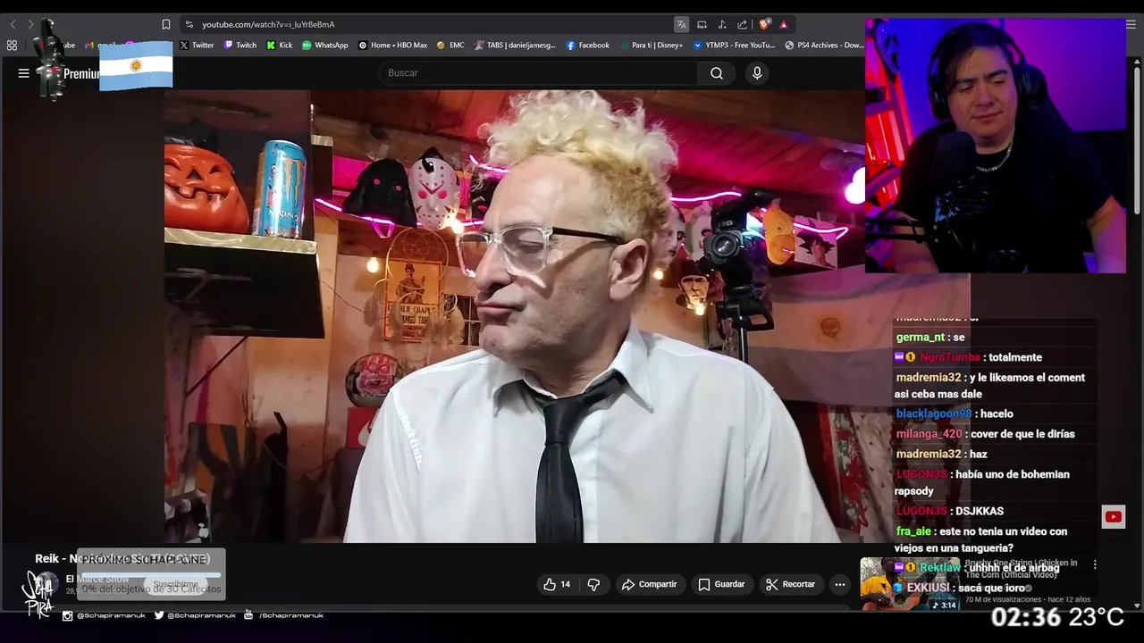1144x643 pixels.
Task: Click the YouTube search magnifier button
Action: pyautogui.click(x=717, y=73)
